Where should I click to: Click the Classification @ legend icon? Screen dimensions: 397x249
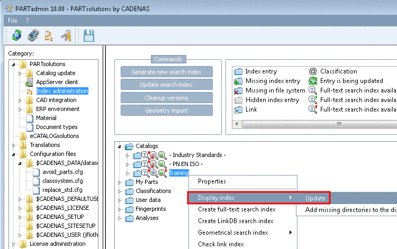[313, 71]
